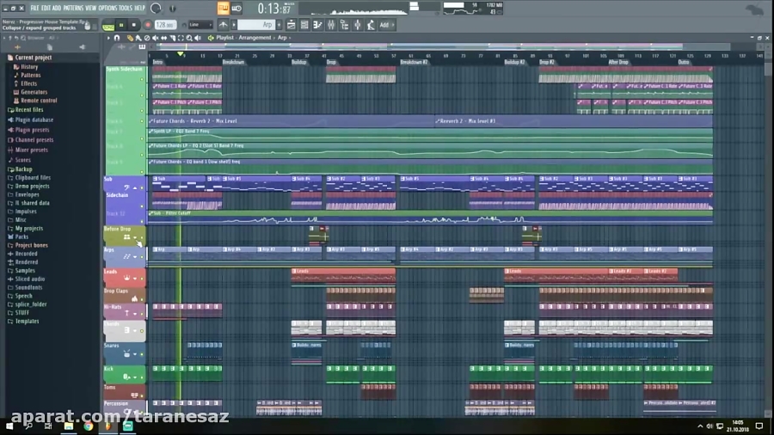The height and width of the screenshot is (435, 774).
Task: Open the EDIT menu
Action: point(46,8)
